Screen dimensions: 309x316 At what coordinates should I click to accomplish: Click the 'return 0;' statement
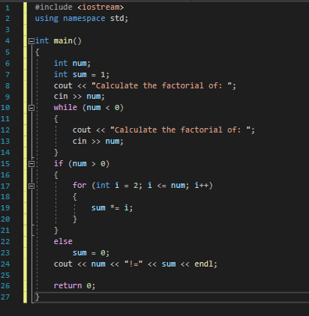pos(74,285)
